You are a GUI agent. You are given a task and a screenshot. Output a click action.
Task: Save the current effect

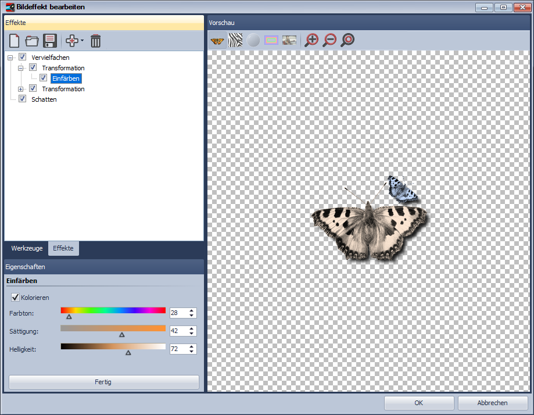click(49, 41)
